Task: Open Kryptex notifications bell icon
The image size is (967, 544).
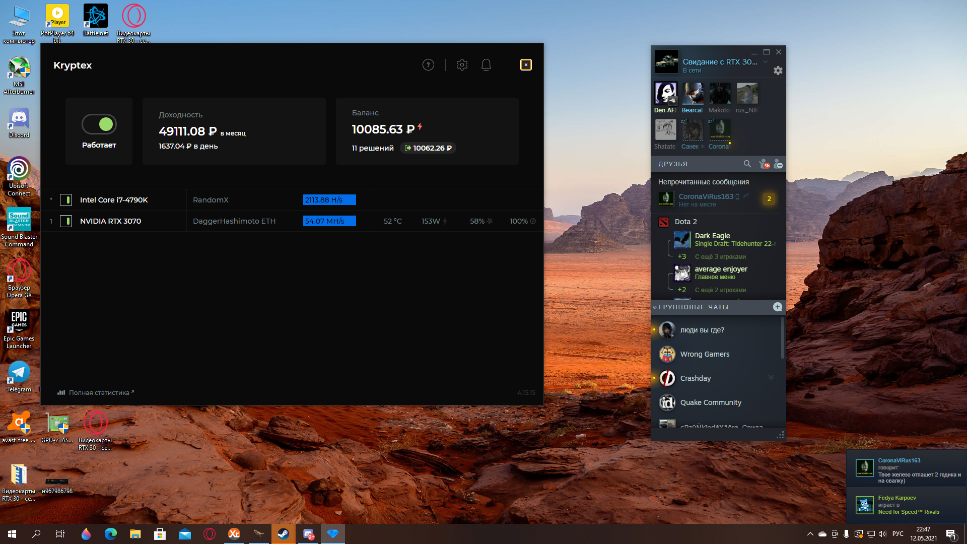Action: (486, 65)
